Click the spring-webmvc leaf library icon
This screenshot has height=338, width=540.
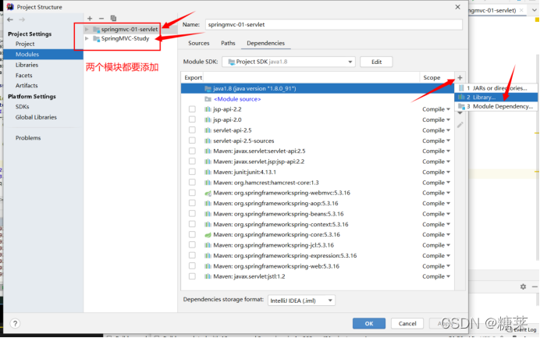tap(208, 193)
